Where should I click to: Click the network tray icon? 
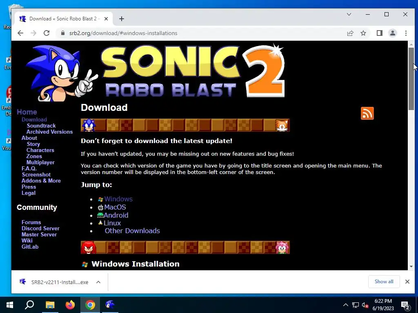[x=355, y=305]
